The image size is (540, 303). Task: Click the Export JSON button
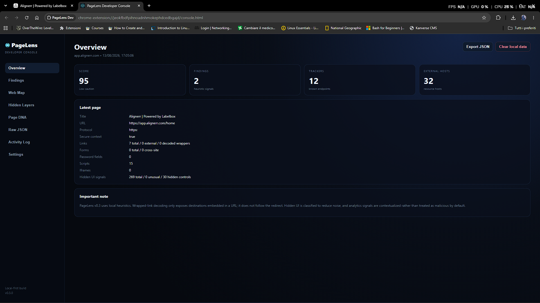click(478, 47)
